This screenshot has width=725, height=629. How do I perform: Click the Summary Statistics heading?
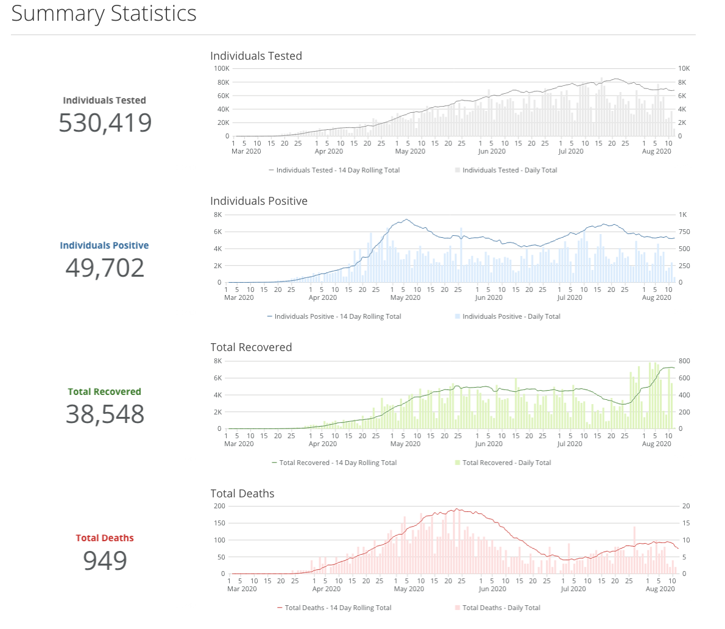[x=104, y=13]
